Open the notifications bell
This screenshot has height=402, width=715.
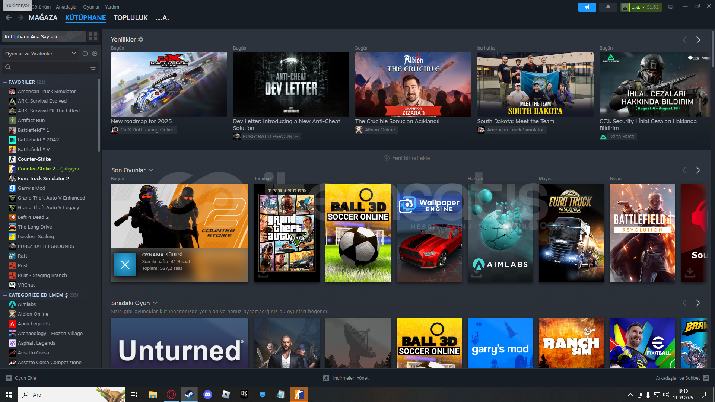click(x=608, y=7)
